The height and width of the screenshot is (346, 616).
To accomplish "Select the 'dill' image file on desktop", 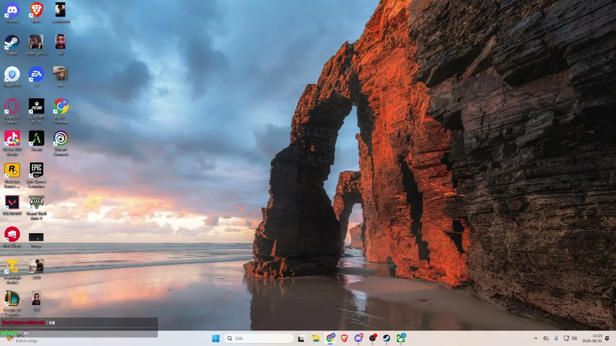I will coord(61,45).
